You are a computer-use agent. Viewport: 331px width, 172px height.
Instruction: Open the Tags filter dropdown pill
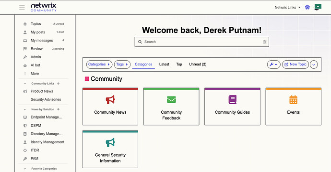122,64
